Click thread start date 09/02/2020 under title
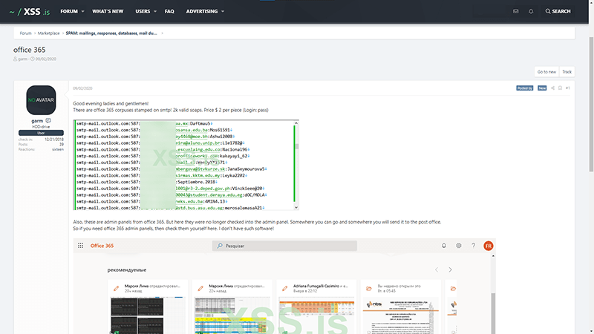Screen dimensions: 594x334 (46, 59)
